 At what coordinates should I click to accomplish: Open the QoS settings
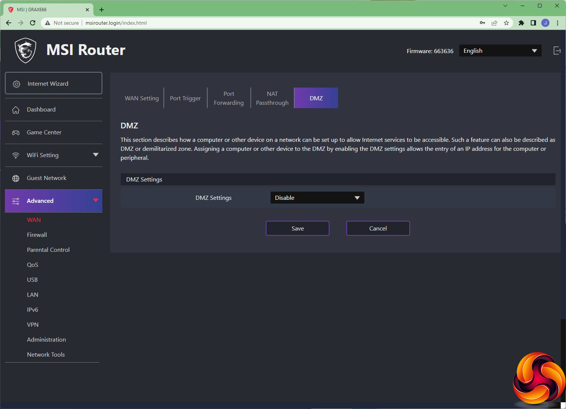tap(33, 265)
